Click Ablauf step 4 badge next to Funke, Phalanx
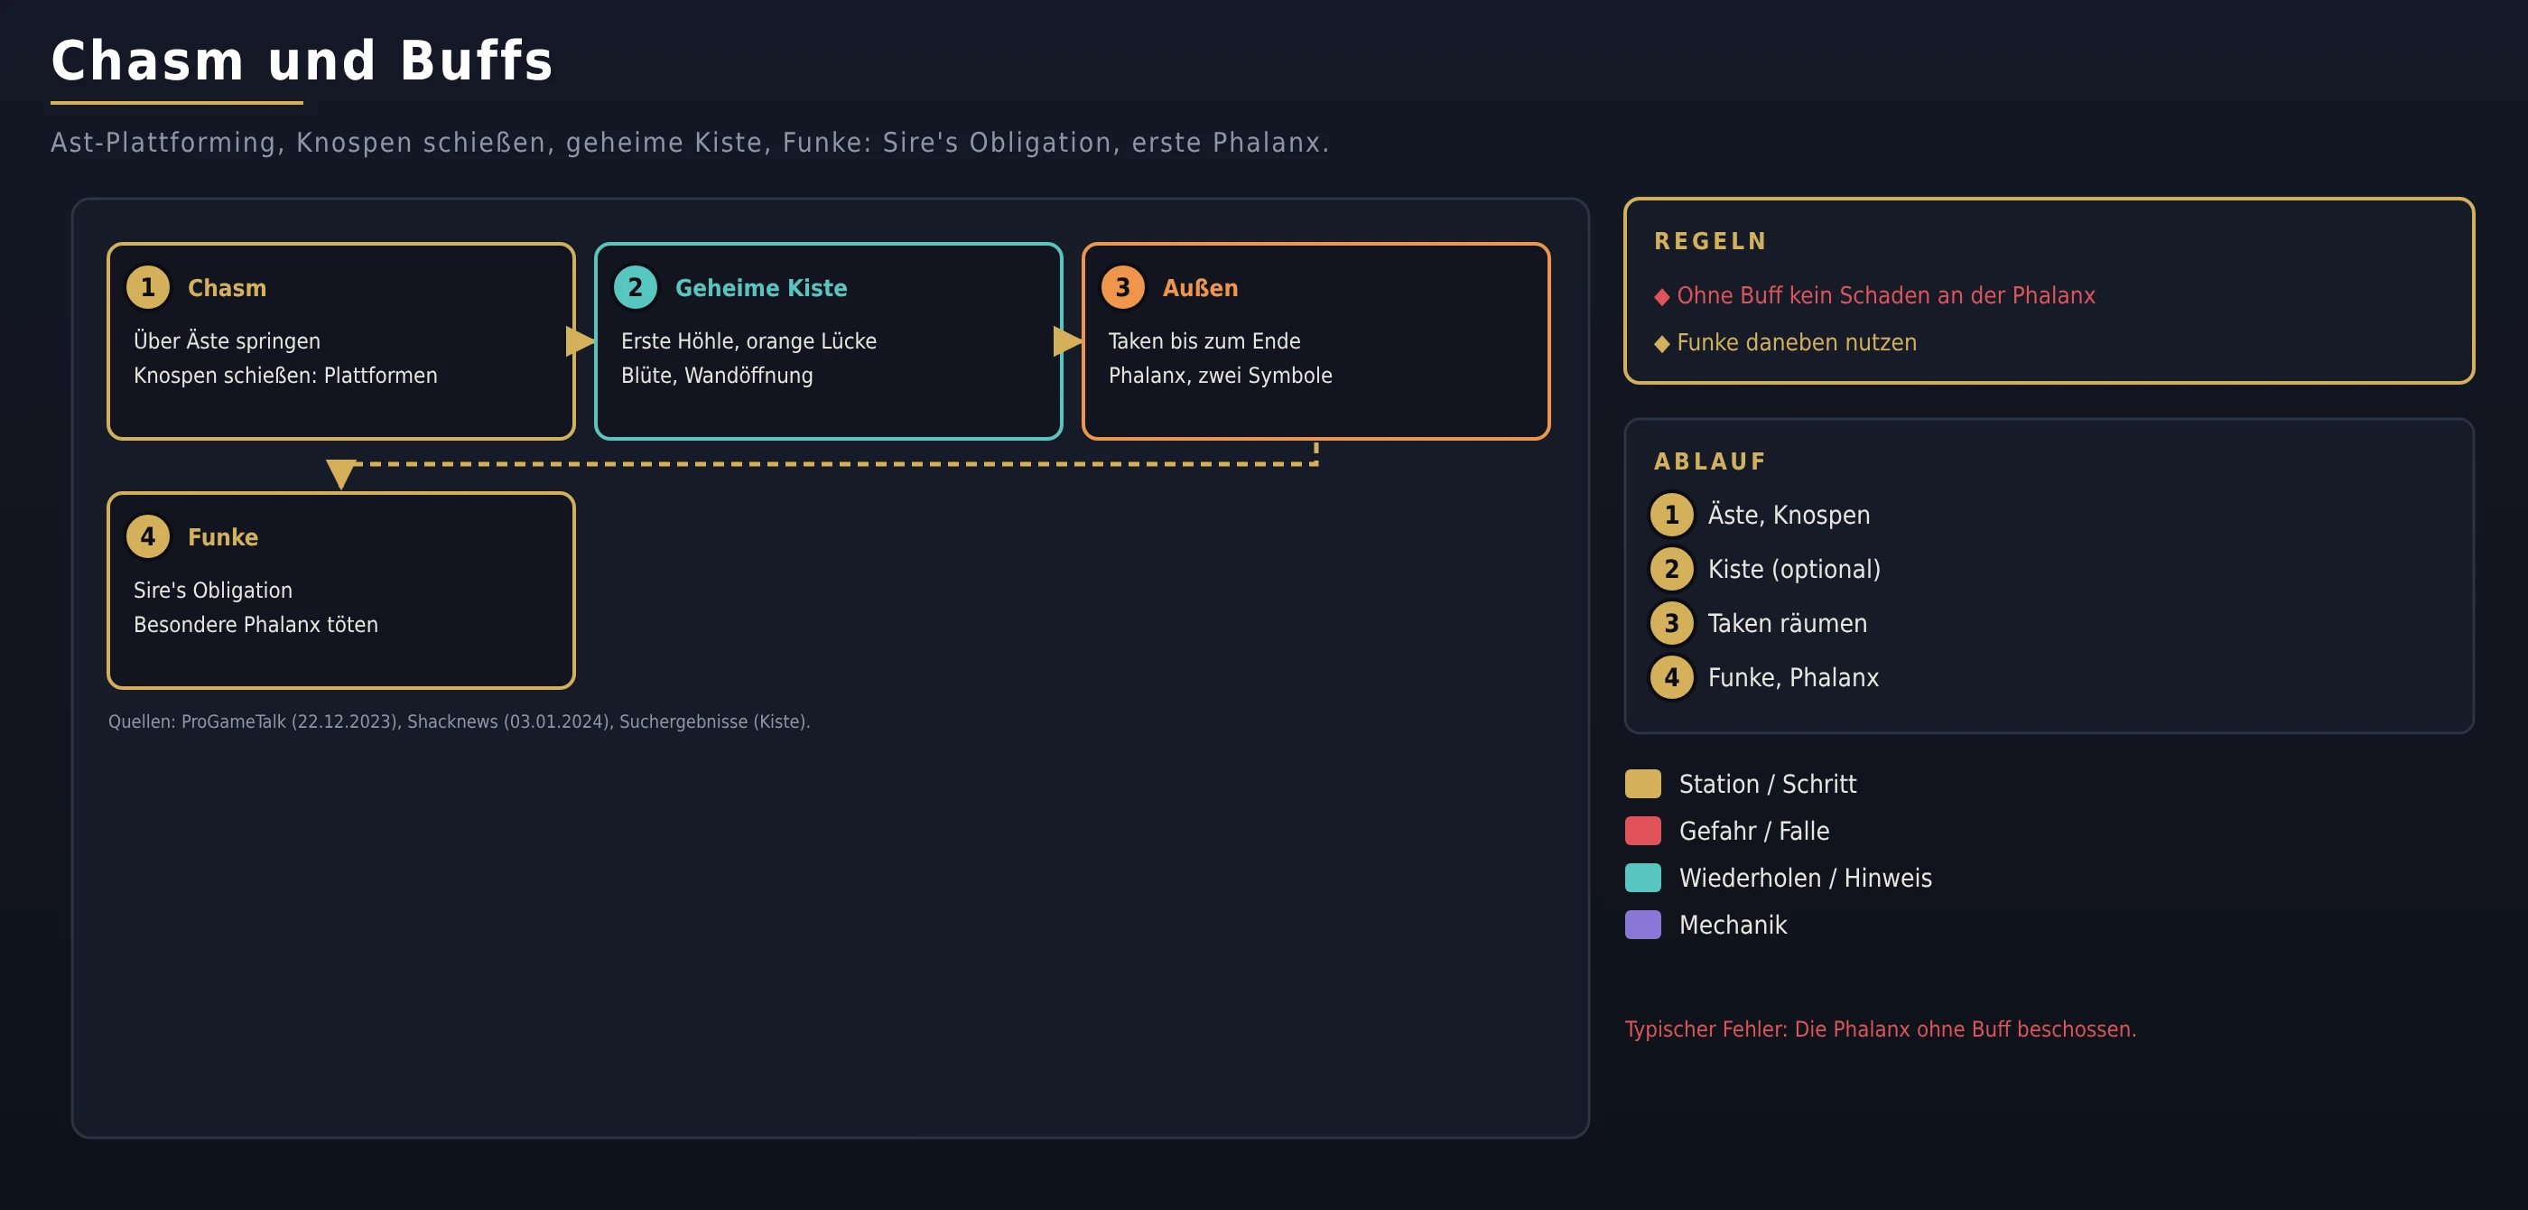Image resolution: width=2528 pixels, height=1210 pixels. (1671, 677)
